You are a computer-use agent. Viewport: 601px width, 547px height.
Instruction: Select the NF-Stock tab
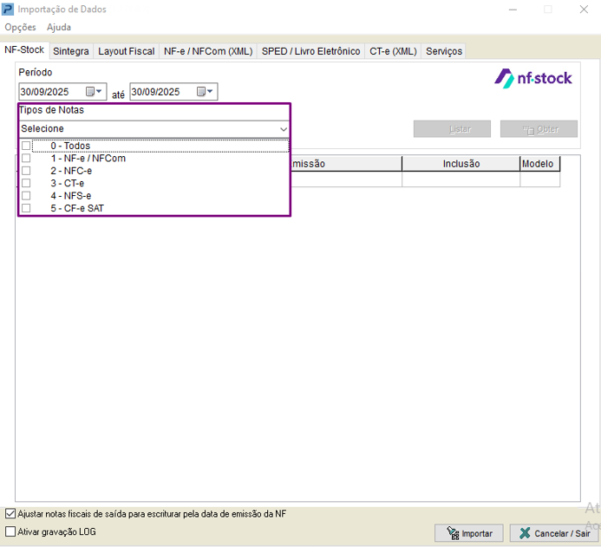tap(24, 49)
